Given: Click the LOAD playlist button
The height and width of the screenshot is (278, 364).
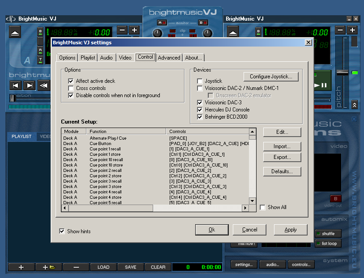Looking at the screenshot, I should tap(103, 267).
